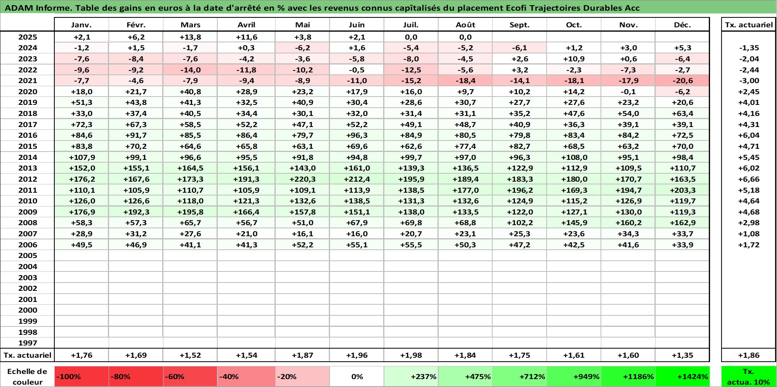Click monthly actuarial rate +1,35 for December

(x=682, y=355)
